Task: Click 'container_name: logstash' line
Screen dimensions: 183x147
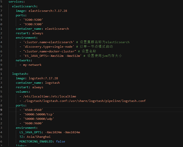Action: pyautogui.click(x=38, y=83)
